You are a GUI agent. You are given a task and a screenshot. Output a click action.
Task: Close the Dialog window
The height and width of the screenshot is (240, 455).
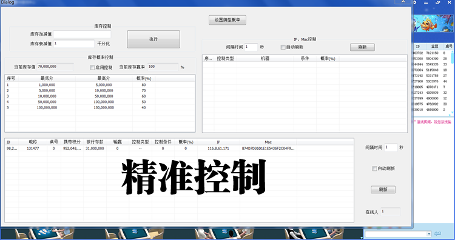(x=403, y=2)
